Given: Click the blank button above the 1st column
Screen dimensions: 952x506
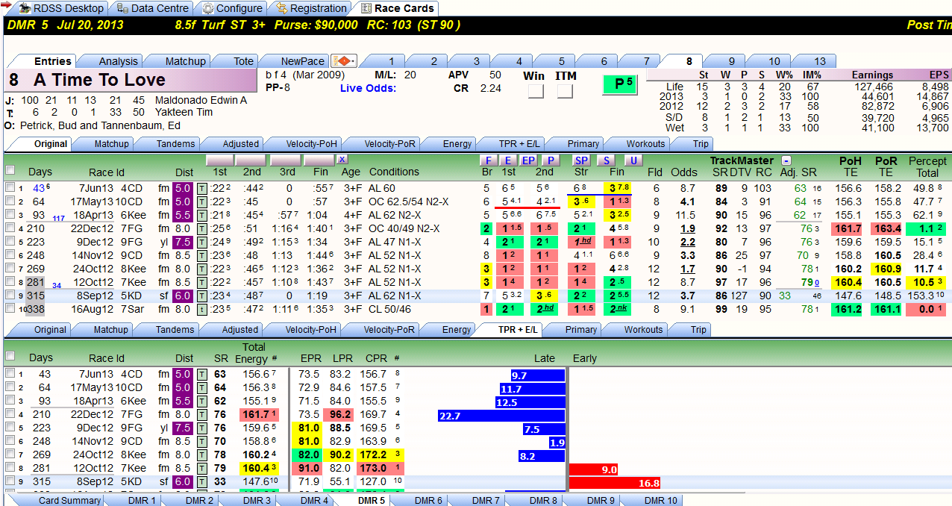Looking at the screenshot, I should point(219,160).
